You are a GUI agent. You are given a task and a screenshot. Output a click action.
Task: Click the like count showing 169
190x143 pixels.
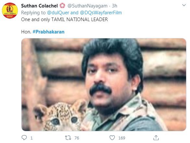point(122,138)
